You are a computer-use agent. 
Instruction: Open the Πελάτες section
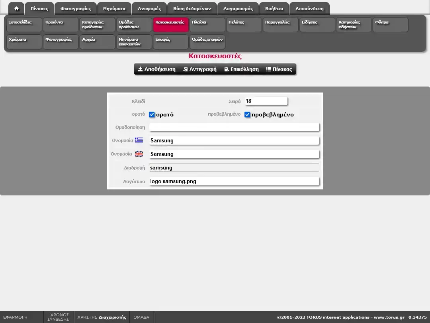click(244, 25)
